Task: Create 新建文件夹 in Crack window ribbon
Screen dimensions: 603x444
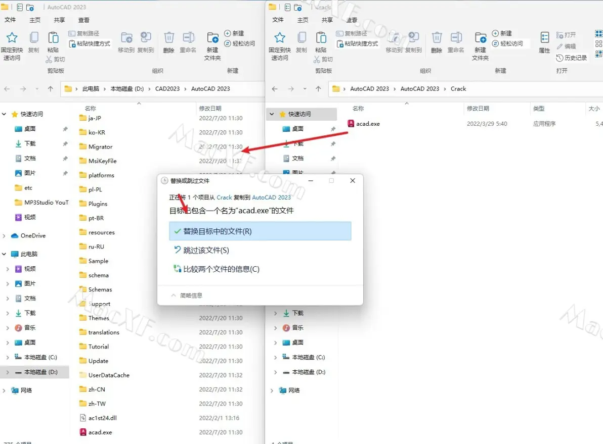Action: [480, 45]
